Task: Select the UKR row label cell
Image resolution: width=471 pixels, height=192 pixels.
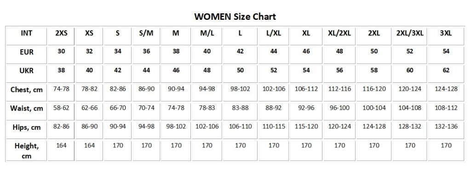Action: click(x=26, y=71)
